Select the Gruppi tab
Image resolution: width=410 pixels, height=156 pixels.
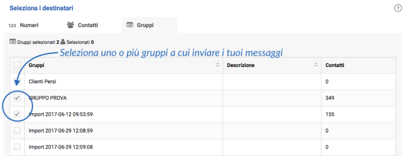coord(150,25)
